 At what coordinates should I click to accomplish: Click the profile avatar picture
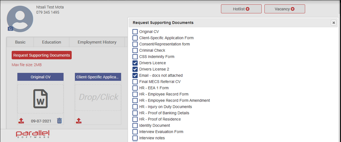[20, 18]
